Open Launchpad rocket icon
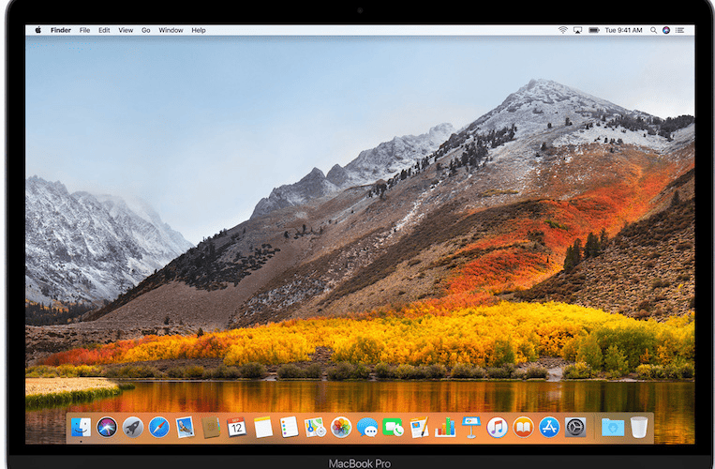The height and width of the screenshot is (469, 715). pos(133,428)
